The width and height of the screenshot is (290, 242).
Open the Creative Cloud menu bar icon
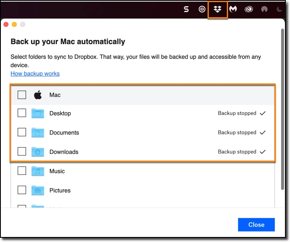(249, 9)
